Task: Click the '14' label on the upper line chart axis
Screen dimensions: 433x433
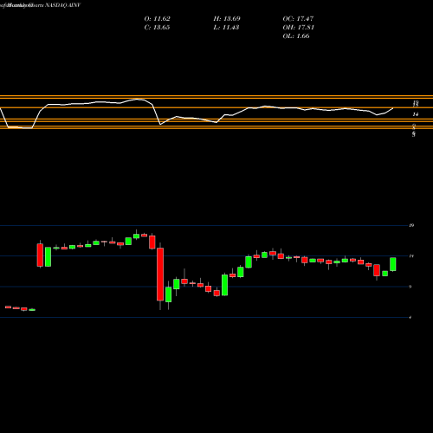Action: coord(415,114)
